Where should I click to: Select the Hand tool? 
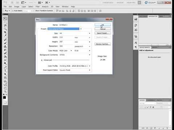pyautogui.click(x=5, y=88)
